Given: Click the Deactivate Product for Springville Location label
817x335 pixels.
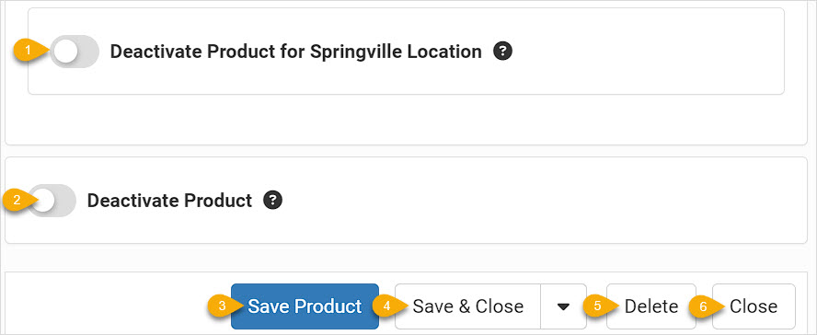Looking at the screenshot, I should (x=296, y=52).
